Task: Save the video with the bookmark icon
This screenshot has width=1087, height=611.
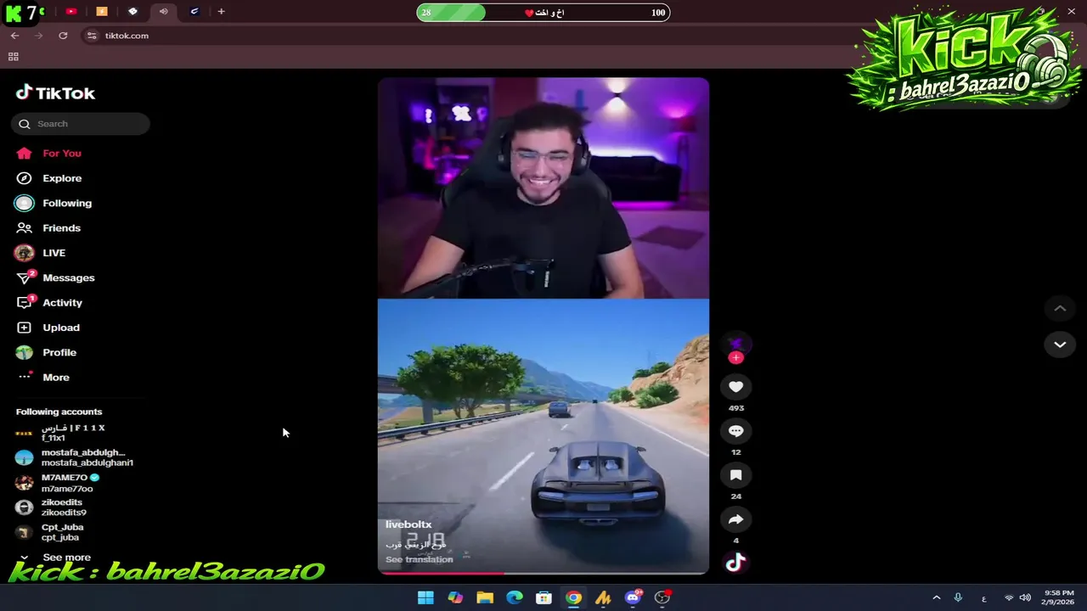Action: tap(736, 475)
